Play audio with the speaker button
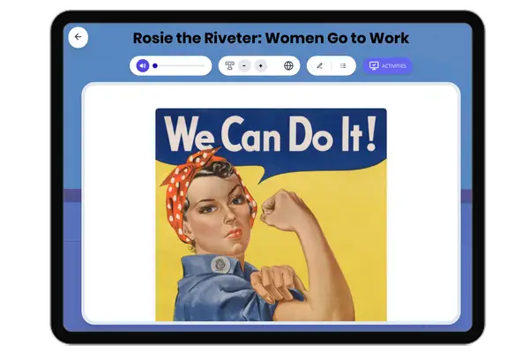The image size is (529, 353). click(143, 65)
